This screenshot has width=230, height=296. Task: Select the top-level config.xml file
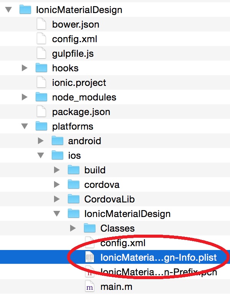74,39
